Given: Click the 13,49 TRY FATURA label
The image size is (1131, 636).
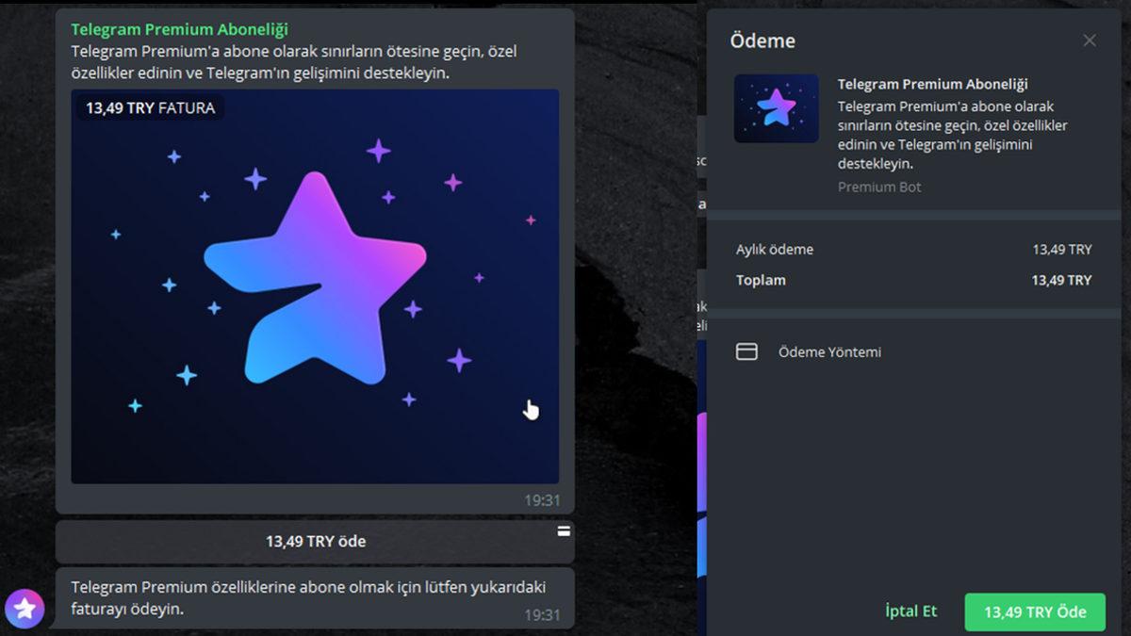Looking at the screenshot, I should click(x=148, y=107).
